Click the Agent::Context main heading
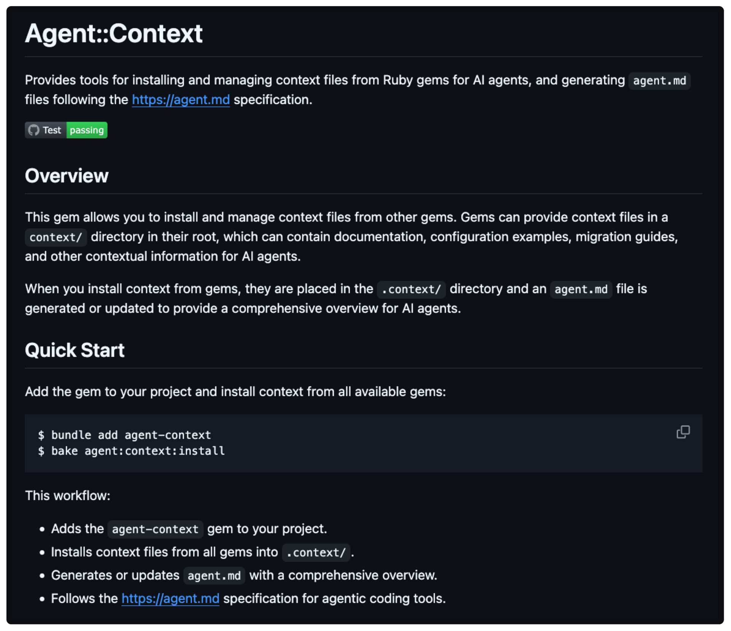 click(114, 34)
